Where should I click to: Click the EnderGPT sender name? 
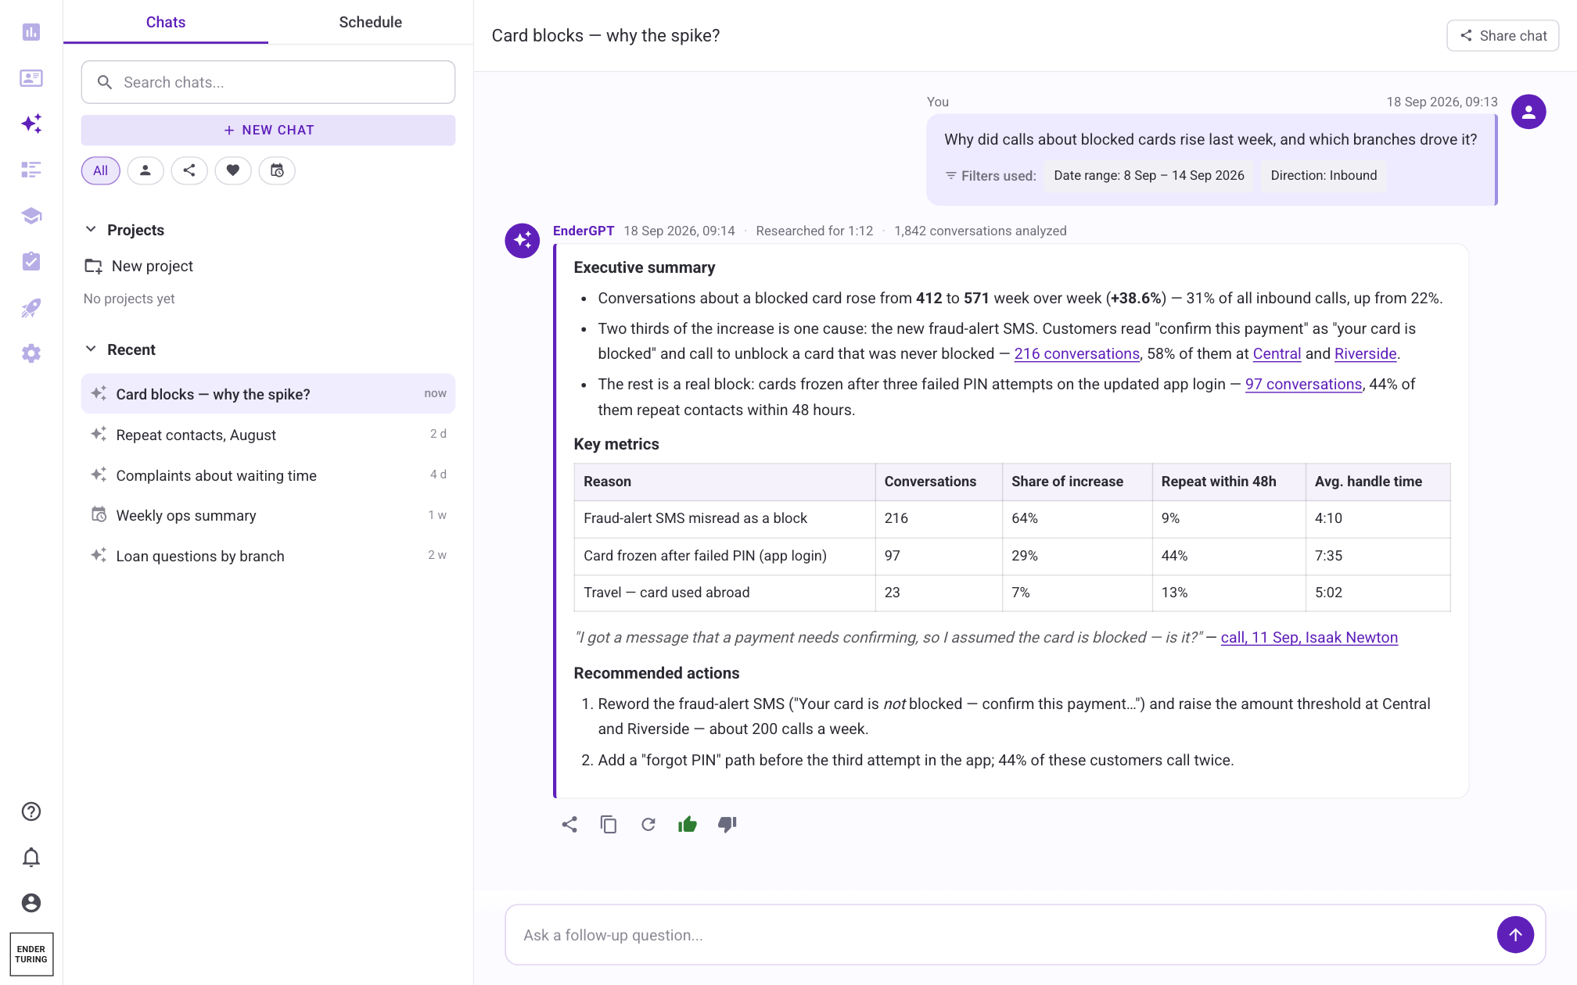pos(584,231)
